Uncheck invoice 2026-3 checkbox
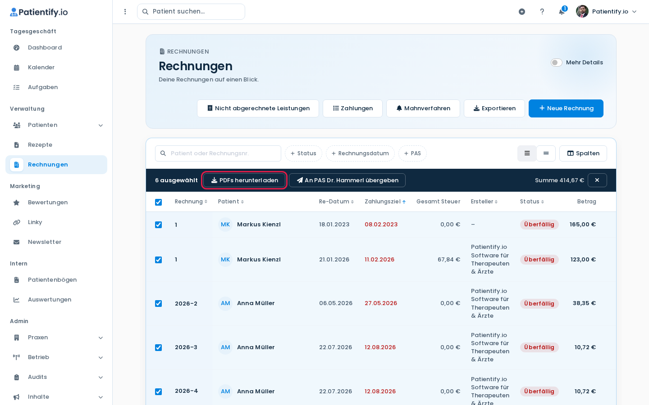Image resolution: width=649 pixels, height=405 pixels. [158, 347]
